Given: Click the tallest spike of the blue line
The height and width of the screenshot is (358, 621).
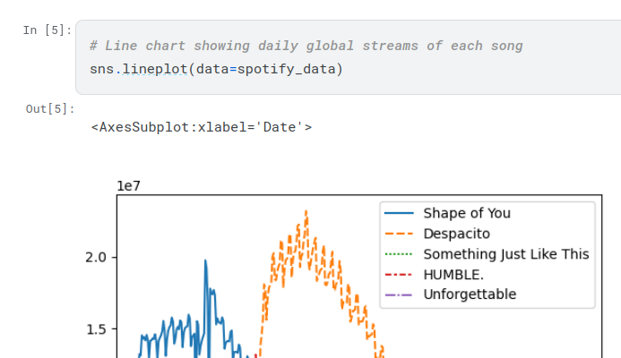Looking at the screenshot, I should [x=205, y=261].
